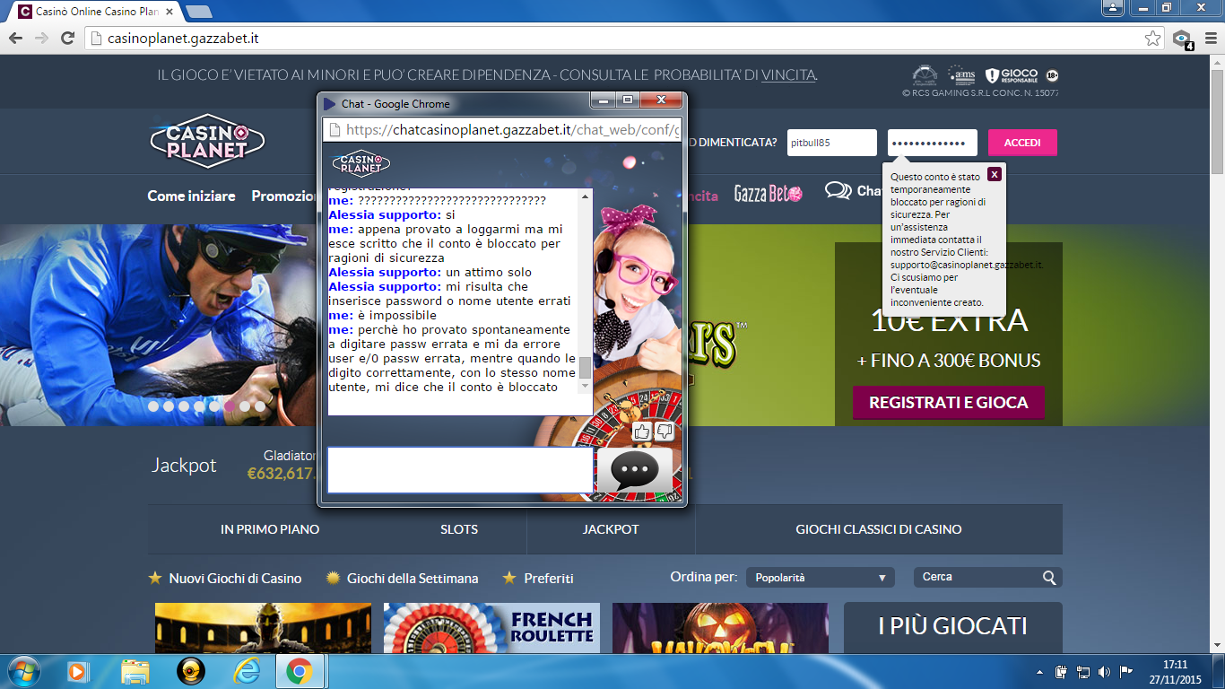Go forward in browser history
The height and width of the screenshot is (689, 1225).
pyautogui.click(x=41, y=39)
